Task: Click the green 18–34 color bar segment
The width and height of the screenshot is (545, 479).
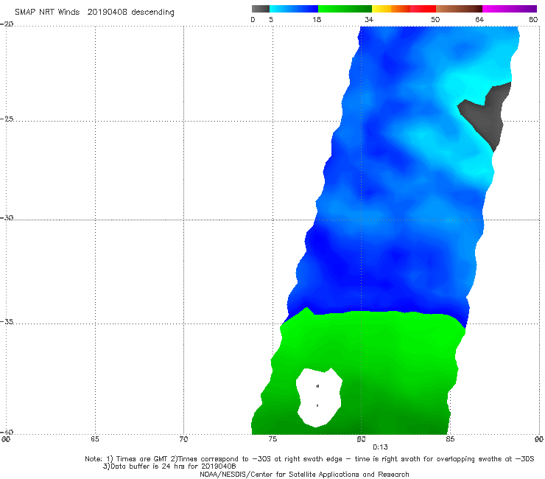Action: tap(345, 9)
